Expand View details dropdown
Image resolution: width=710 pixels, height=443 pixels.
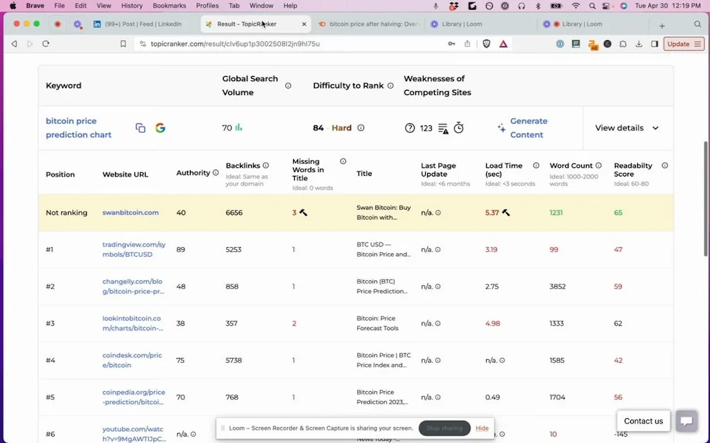(x=627, y=128)
